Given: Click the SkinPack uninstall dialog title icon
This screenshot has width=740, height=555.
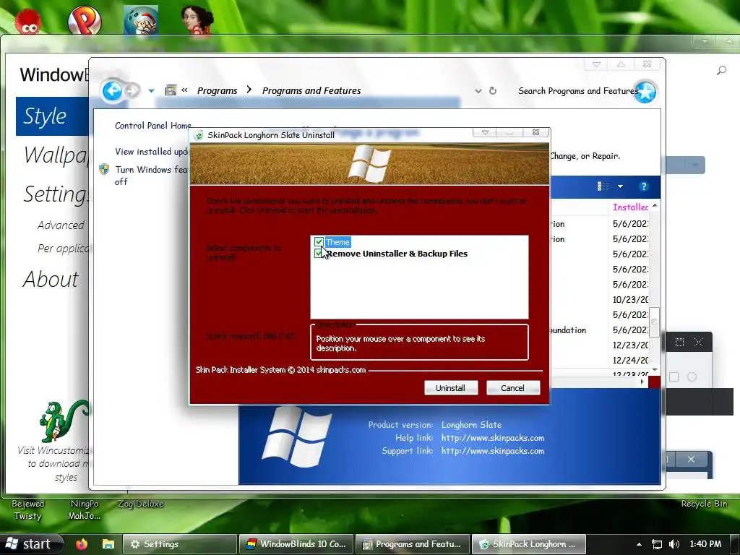Looking at the screenshot, I should (x=199, y=135).
